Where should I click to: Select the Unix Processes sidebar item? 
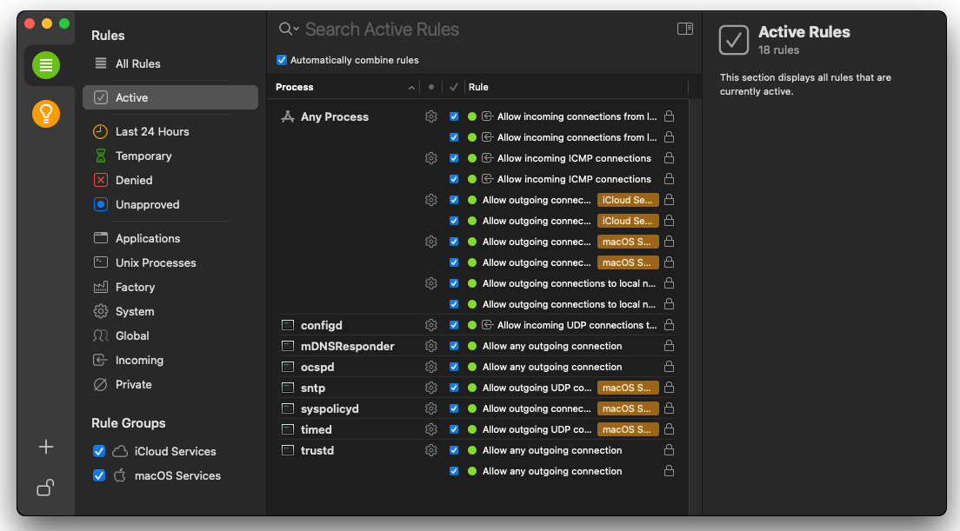point(156,262)
